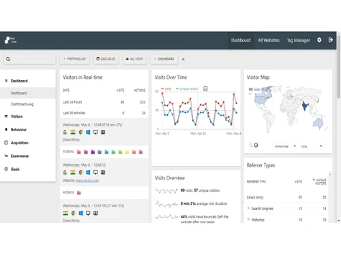
Task: Open the FIRSTHIVE LIVE website selector
Action: pyautogui.click(x=74, y=59)
